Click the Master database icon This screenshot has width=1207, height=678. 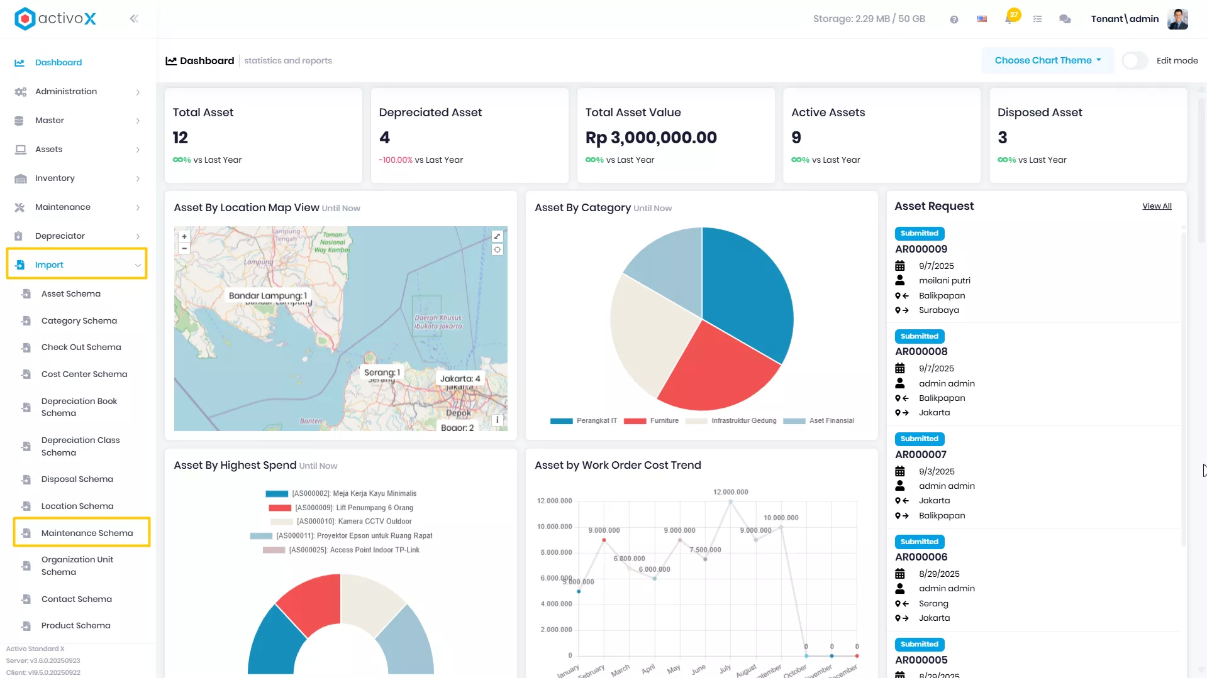(x=19, y=121)
